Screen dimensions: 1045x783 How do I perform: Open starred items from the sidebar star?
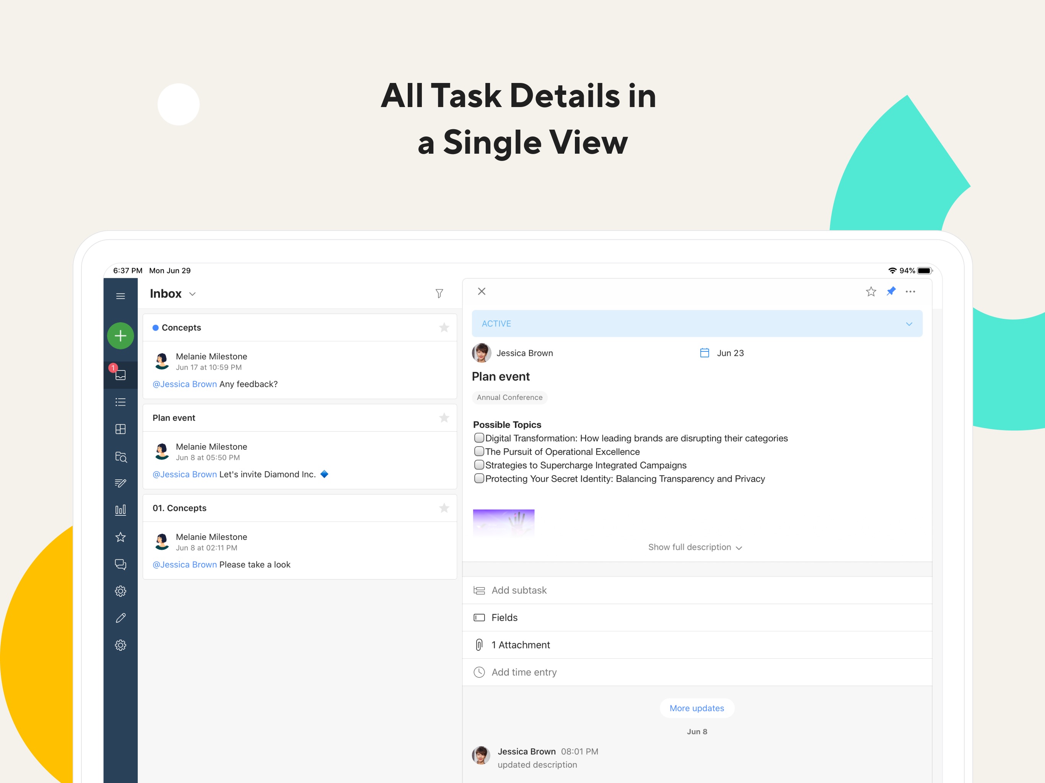coord(120,537)
